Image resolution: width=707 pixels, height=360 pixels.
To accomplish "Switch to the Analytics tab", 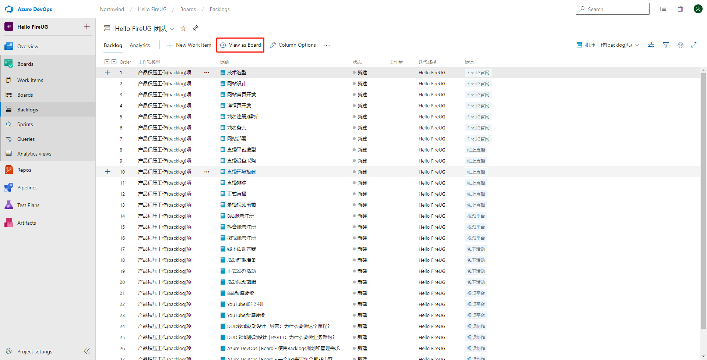I will point(140,45).
